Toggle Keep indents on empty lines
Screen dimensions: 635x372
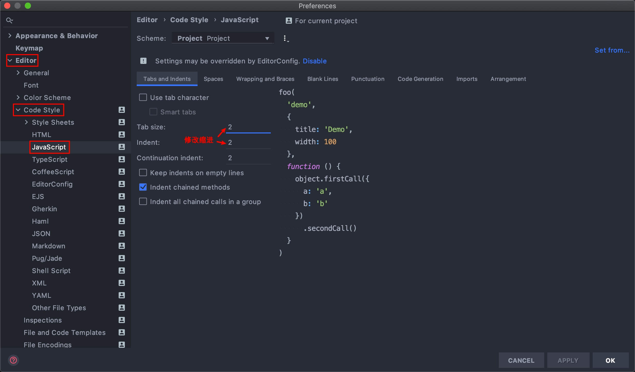pos(143,173)
